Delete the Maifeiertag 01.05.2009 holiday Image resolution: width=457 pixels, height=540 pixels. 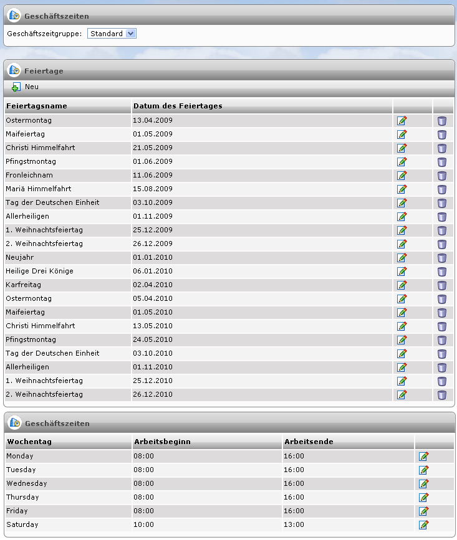[442, 135]
